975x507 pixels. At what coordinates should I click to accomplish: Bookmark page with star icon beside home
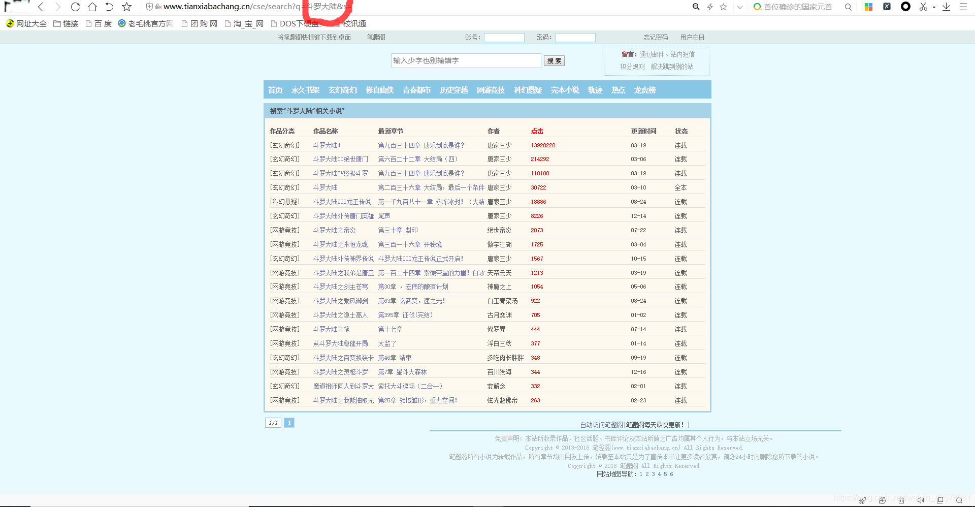[127, 7]
